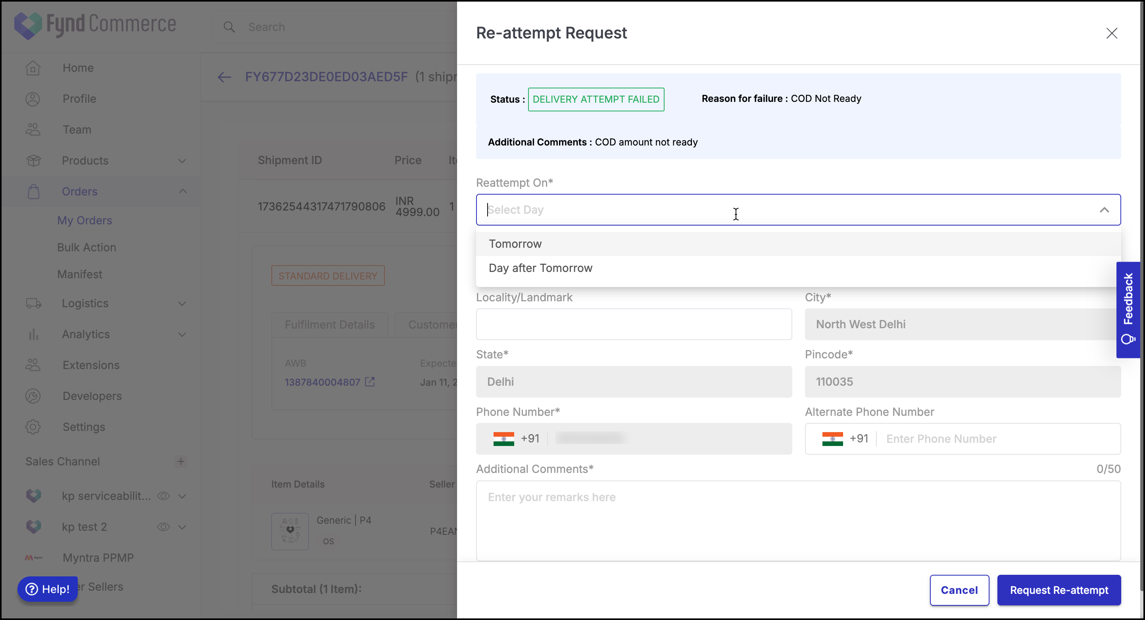Viewport: 1145px width, 620px height.
Task: Expand the Analytics submenu chevron
Action: point(182,334)
